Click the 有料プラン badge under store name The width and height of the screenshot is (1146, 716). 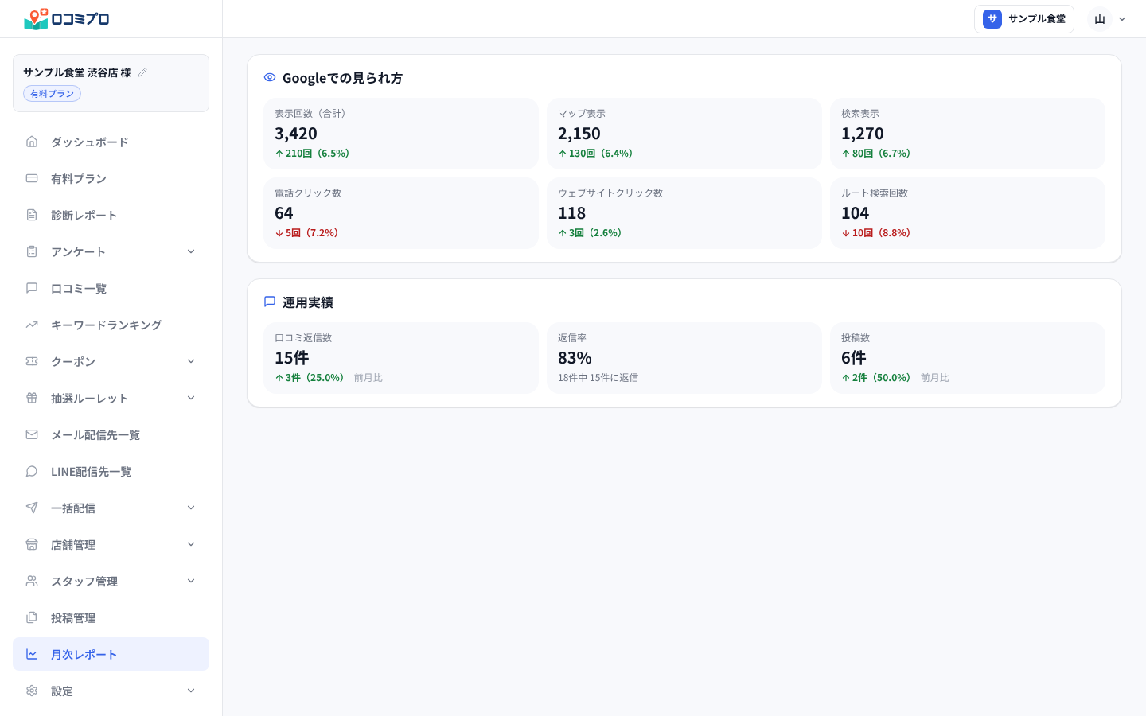pos(52,94)
